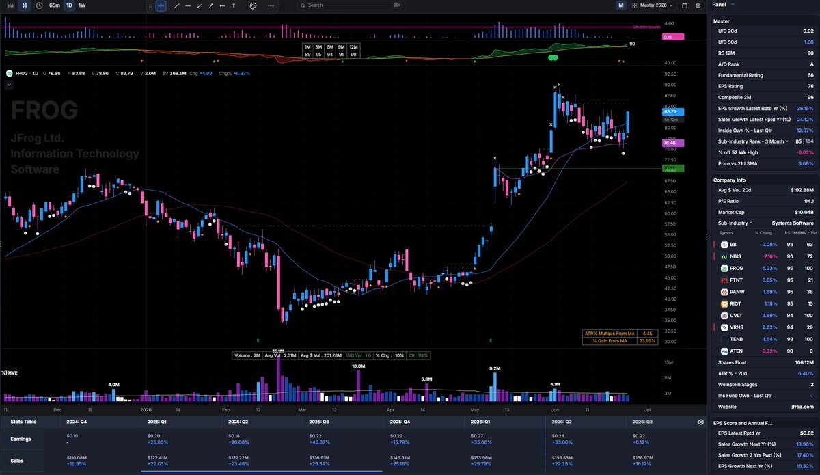Click the NBIS logo in sub-industry list

click(724, 255)
